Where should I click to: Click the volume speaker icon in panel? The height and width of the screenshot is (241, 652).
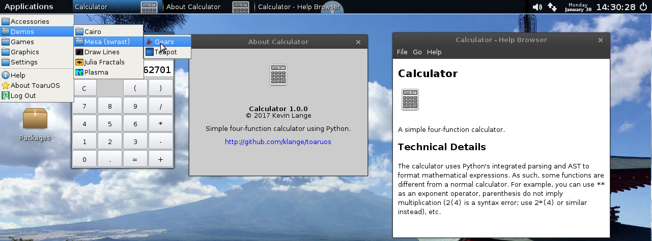537,7
